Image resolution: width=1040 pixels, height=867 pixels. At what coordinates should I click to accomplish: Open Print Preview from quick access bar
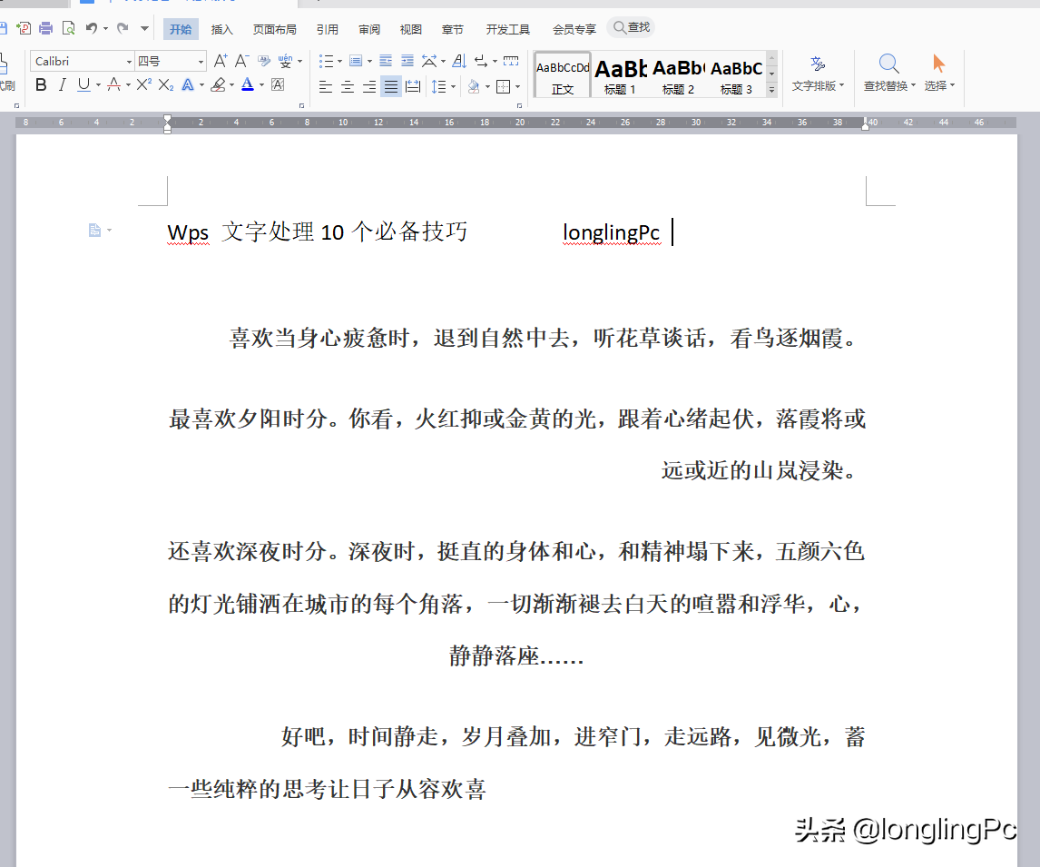[x=68, y=28]
